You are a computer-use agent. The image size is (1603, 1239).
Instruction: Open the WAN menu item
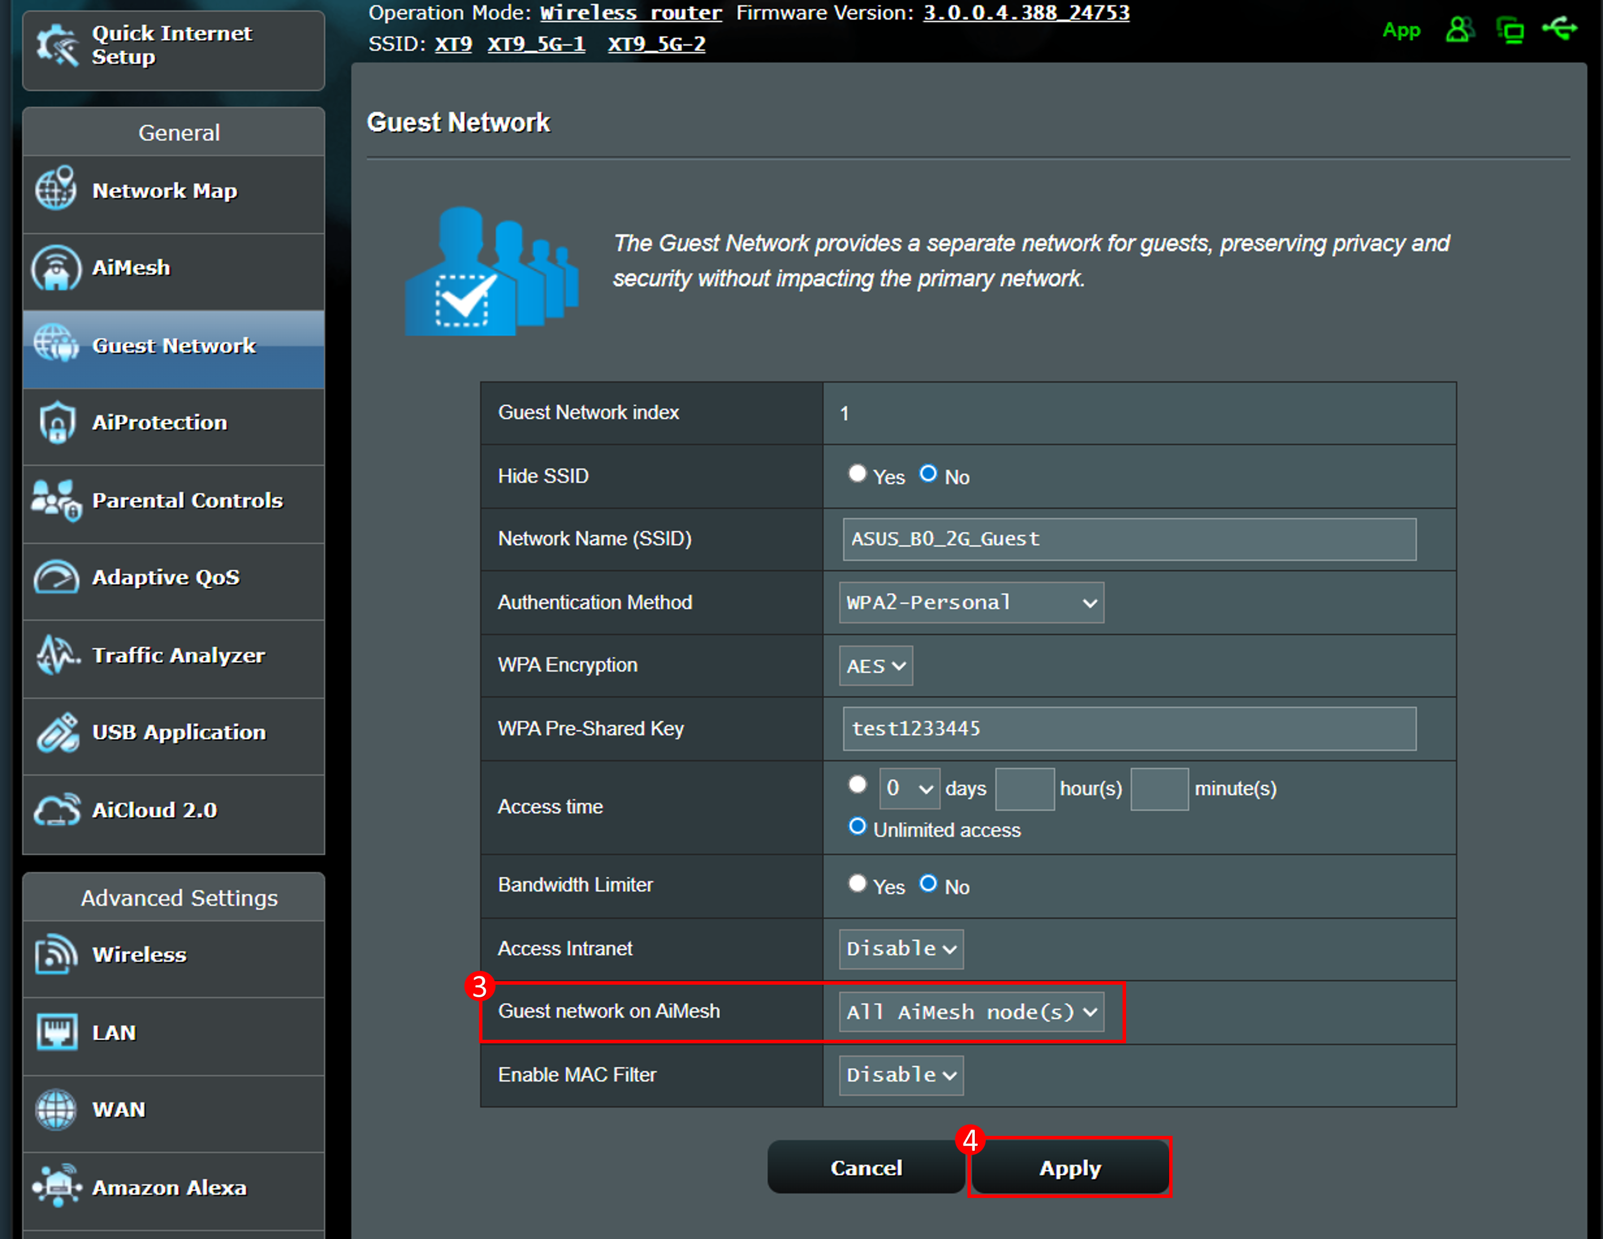pos(118,1110)
